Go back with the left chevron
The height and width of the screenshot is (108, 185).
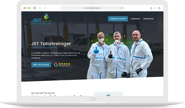pyautogui.click(x=40, y=8)
